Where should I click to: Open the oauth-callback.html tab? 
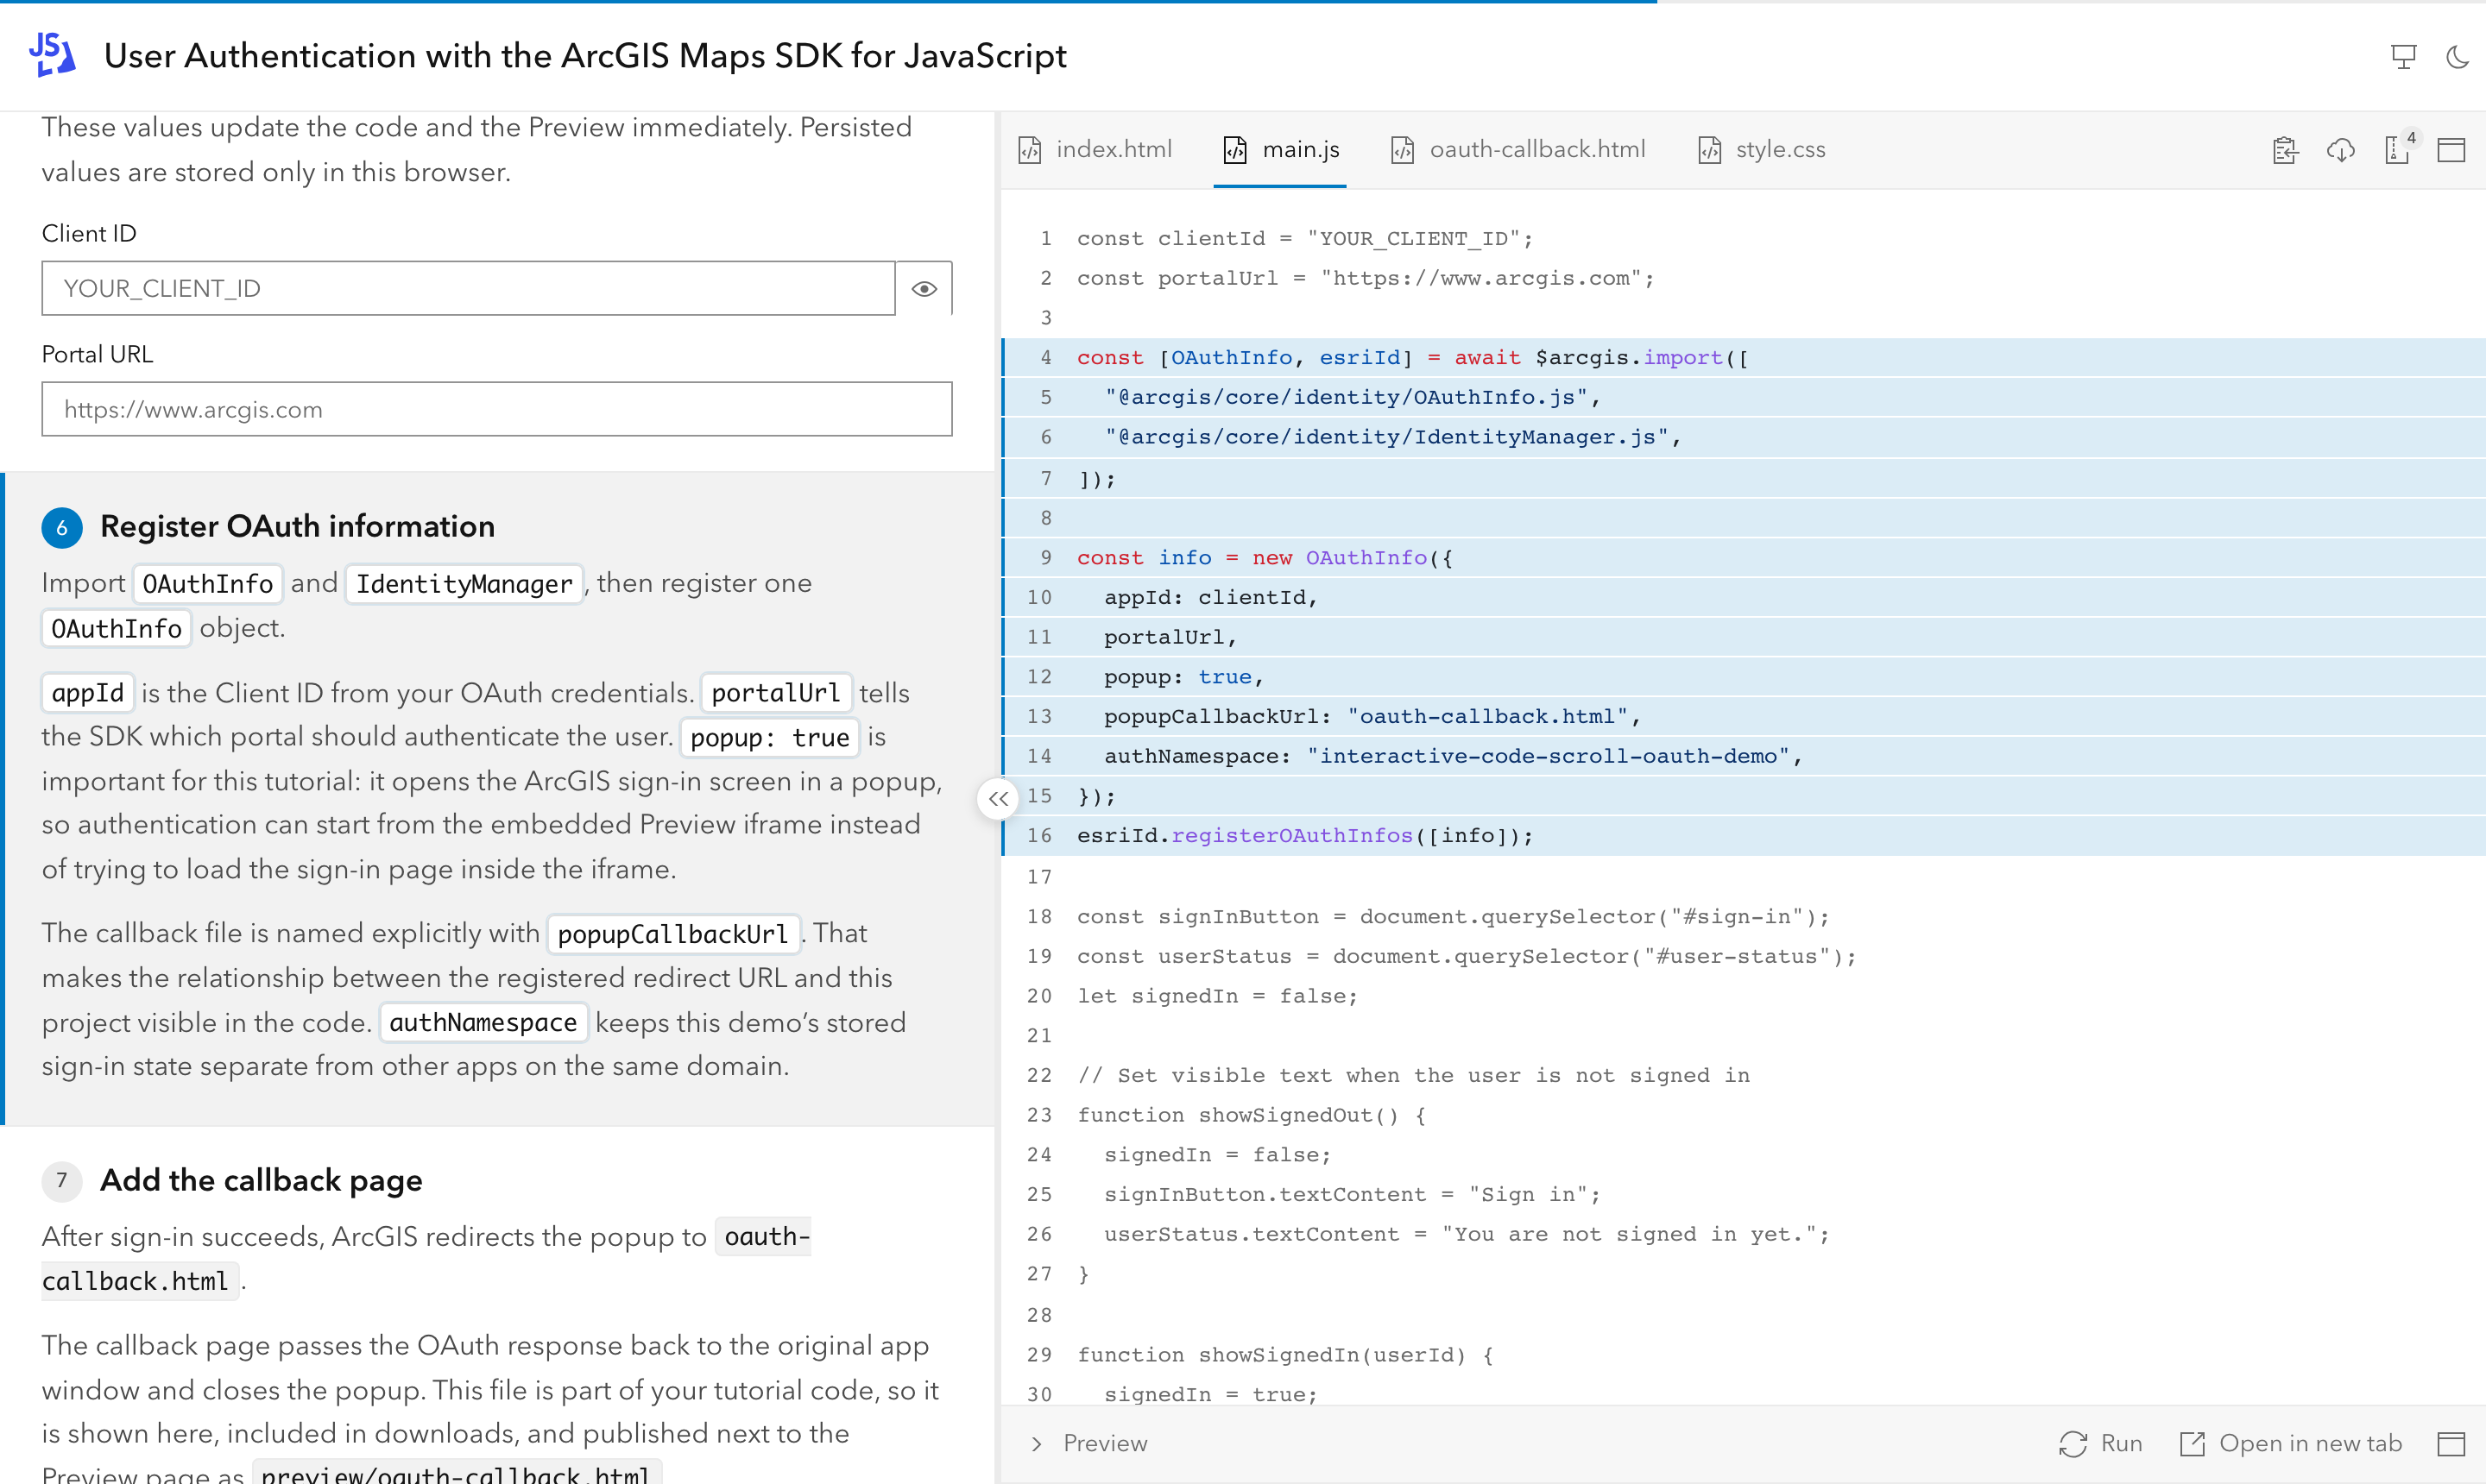tap(1517, 150)
